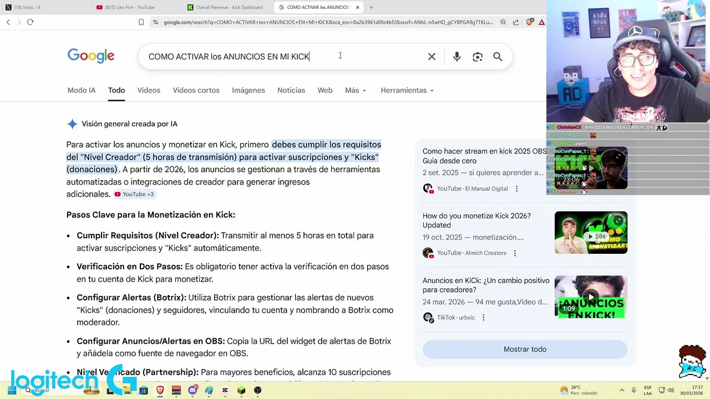Open Google Lens image search icon

point(478,57)
